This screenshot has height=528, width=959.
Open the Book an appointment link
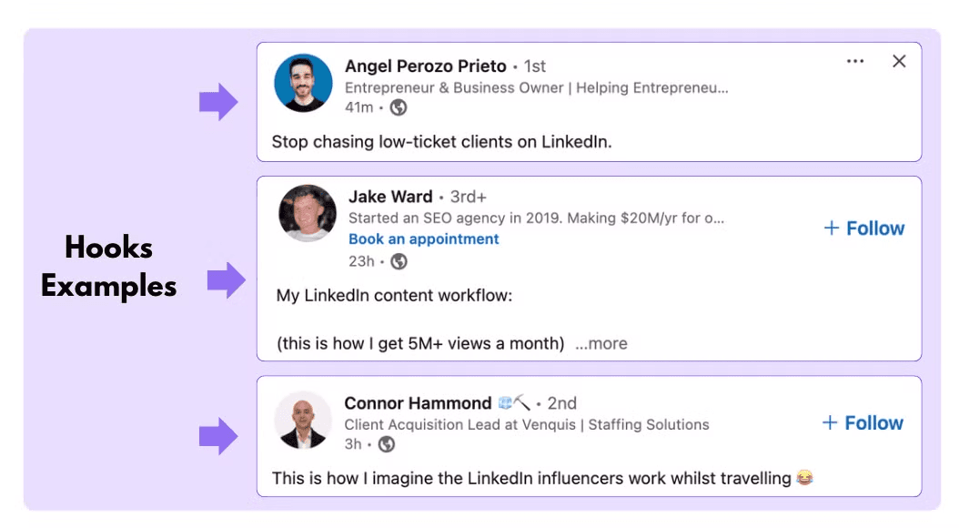(x=424, y=239)
